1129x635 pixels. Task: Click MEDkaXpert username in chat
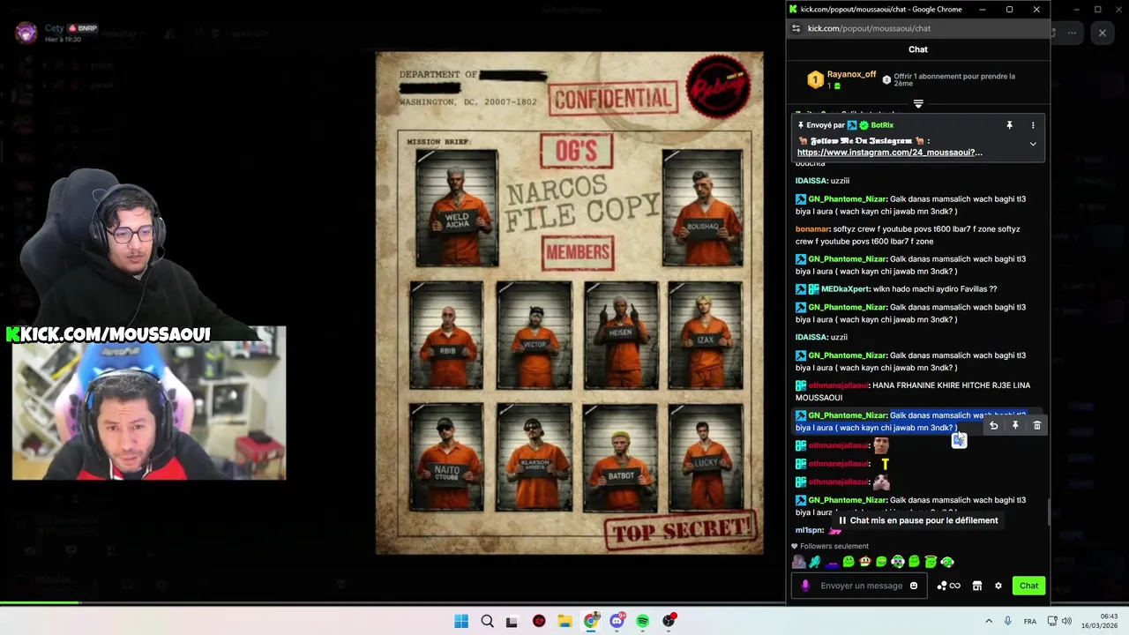tap(845, 289)
